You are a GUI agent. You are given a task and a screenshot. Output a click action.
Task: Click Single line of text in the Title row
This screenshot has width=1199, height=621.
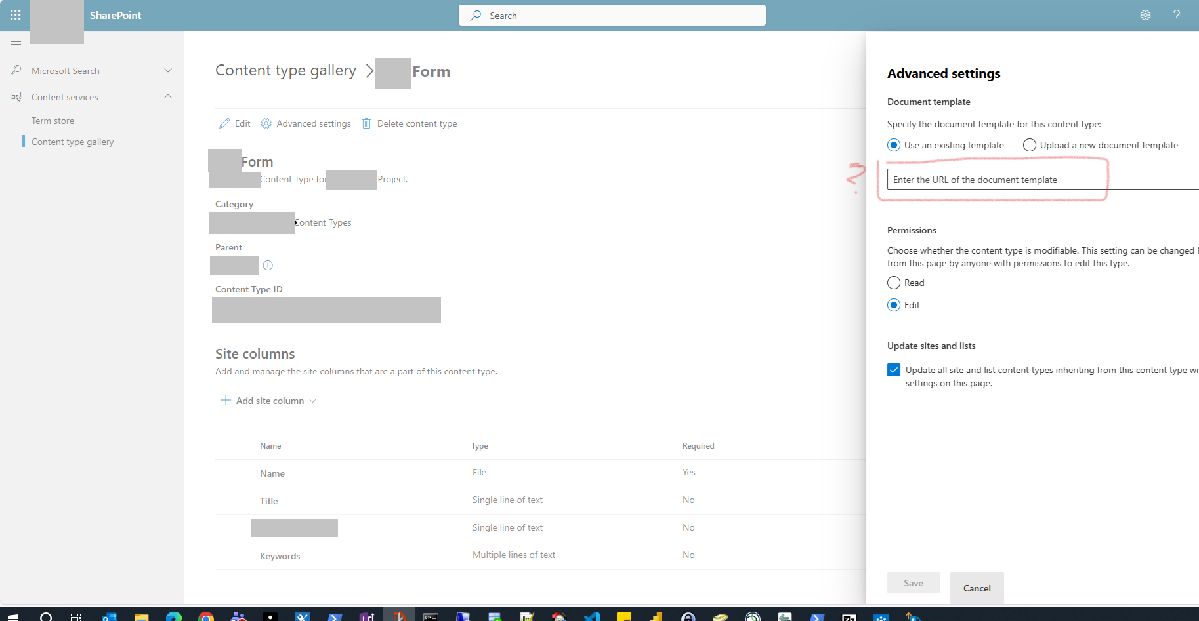pos(507,500)
